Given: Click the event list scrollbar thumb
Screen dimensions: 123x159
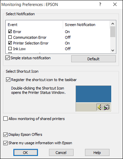Looking at the screenshot, I should [113, 32].
